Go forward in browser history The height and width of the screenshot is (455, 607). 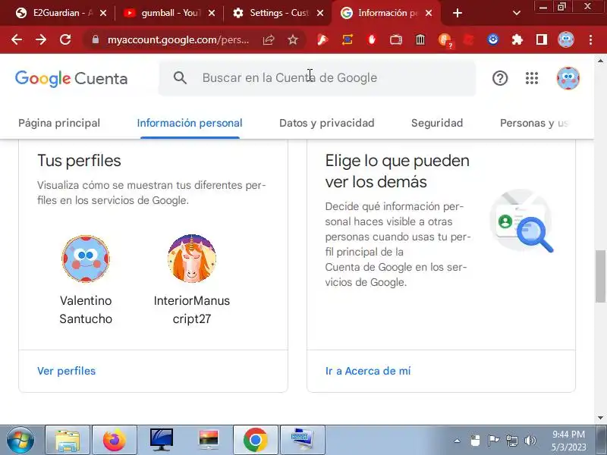[x=41, y=39]
